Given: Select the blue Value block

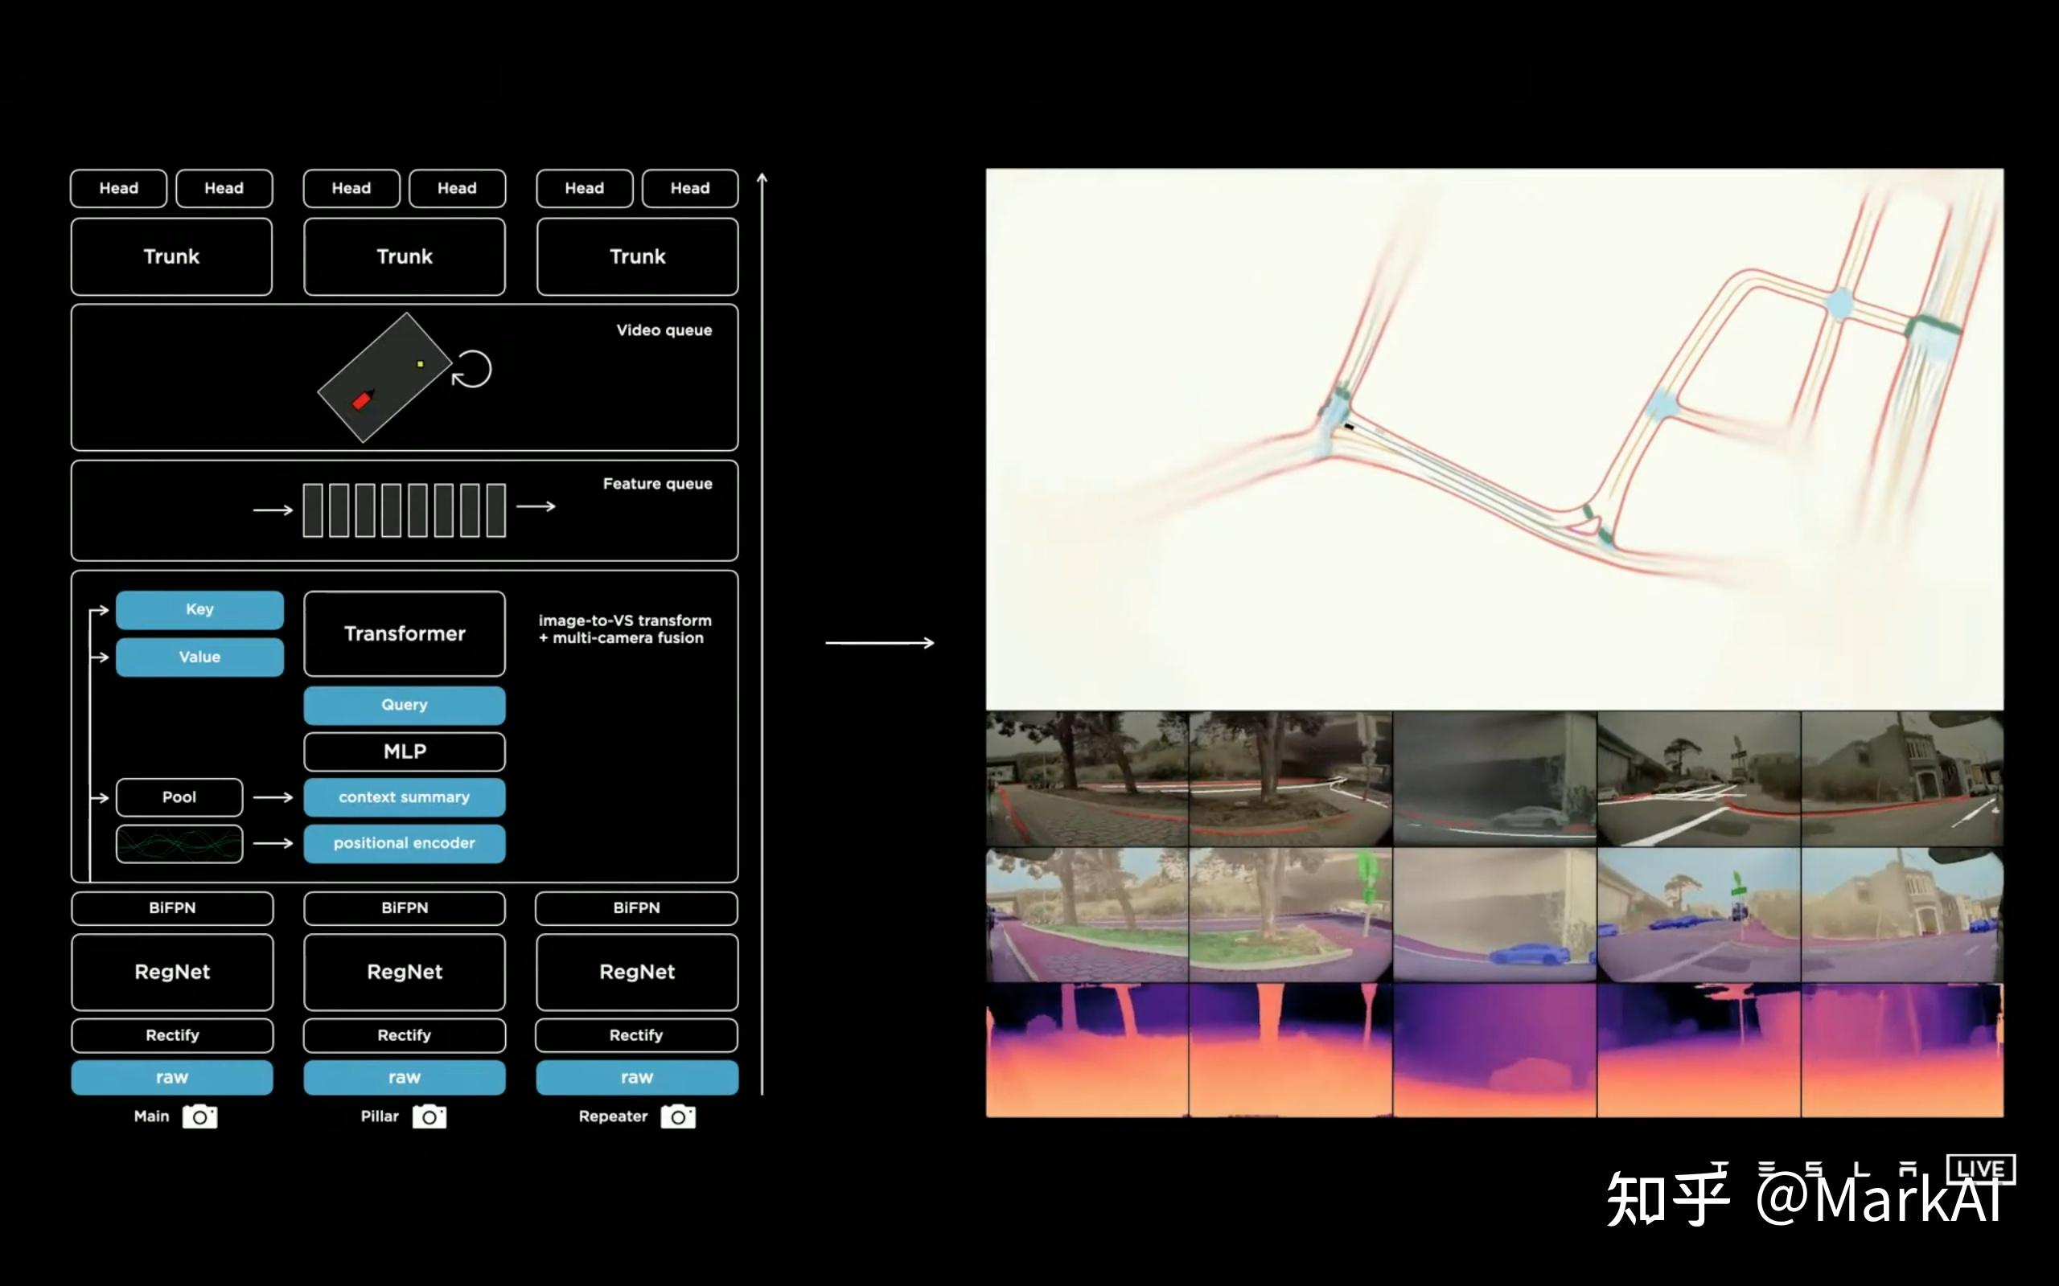Looking at the screenshot, I should pos(200,657).
